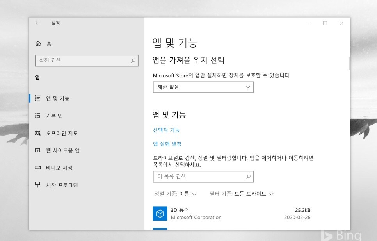Click the magnifier in 이 목록 검색 box

(x=248, y=177)
